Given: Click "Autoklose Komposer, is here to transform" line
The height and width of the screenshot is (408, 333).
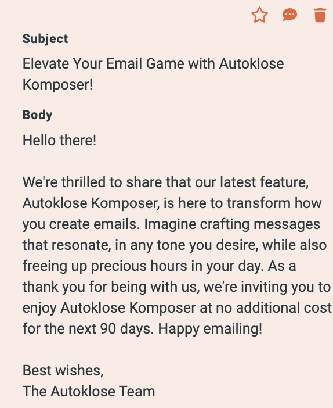Looking at the screenshot, I should click(x=172, y=203).
